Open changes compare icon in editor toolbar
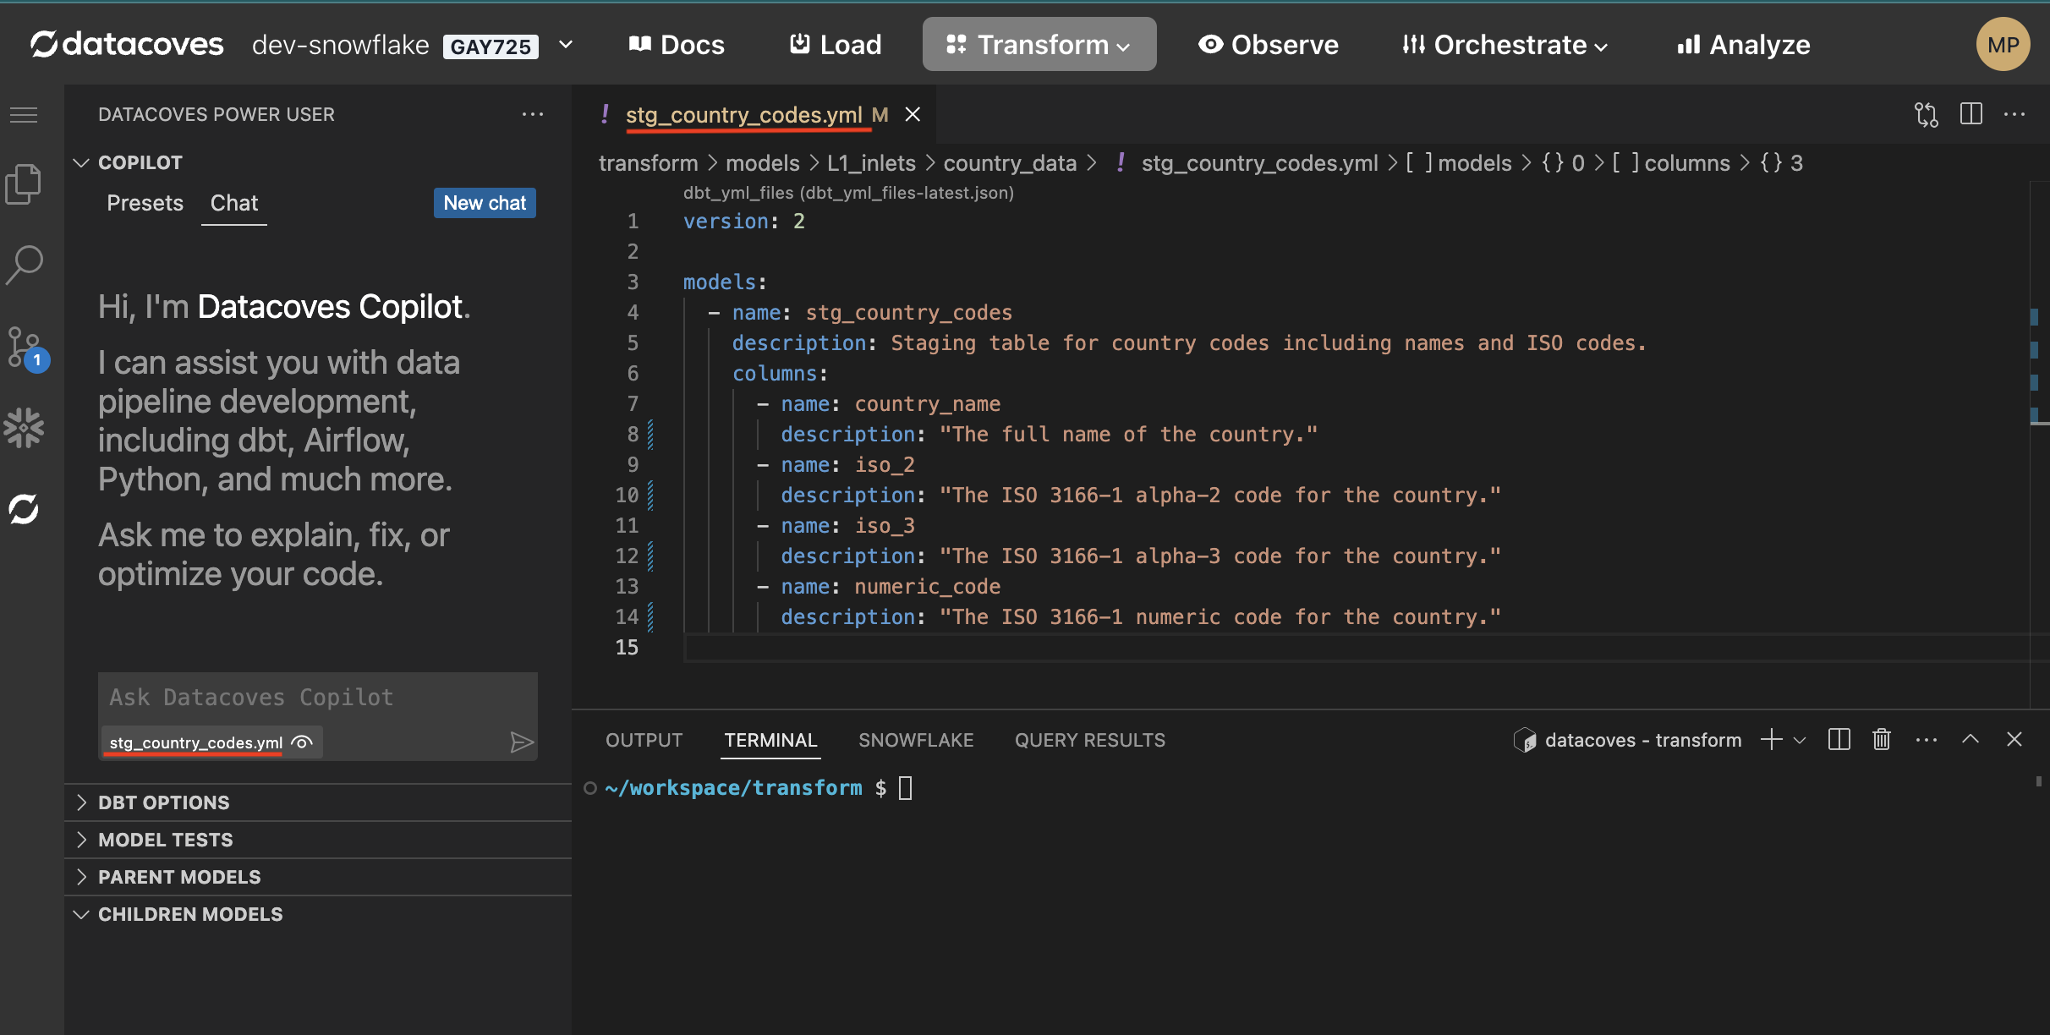 (x=1927, y=114)
